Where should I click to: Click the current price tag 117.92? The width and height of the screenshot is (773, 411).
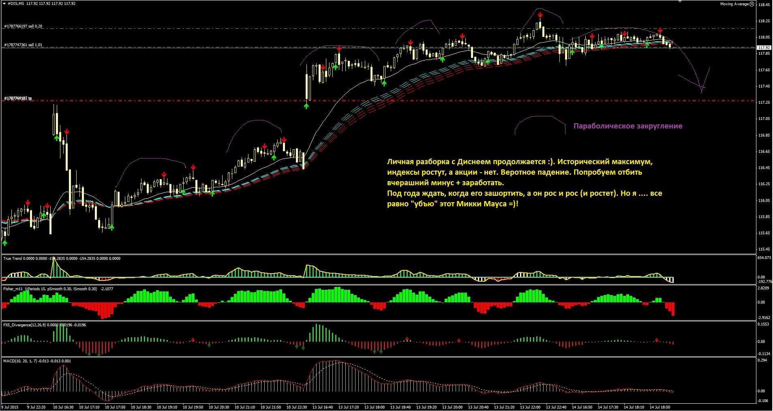[x=764, y=47]
